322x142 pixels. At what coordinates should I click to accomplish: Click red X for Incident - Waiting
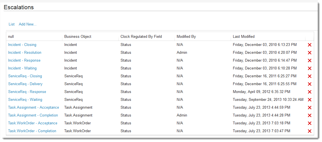tap(310, 68)
